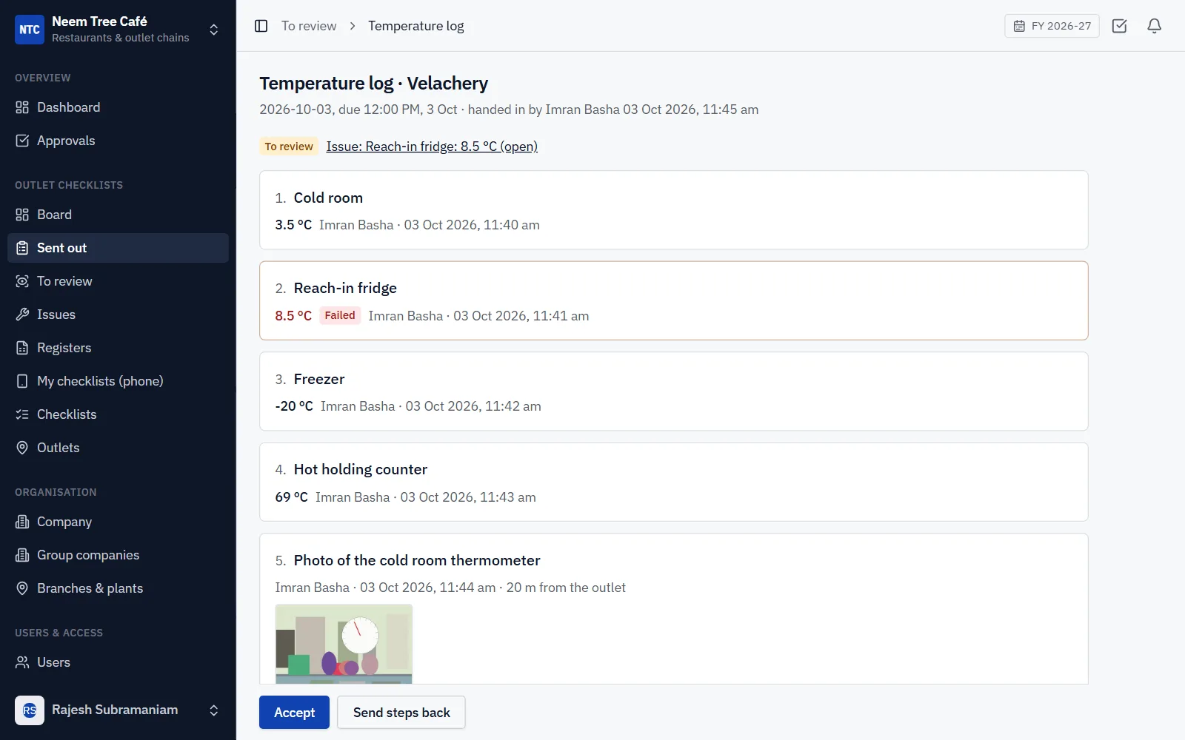Open the Issues menu item

[x=118, y=314]
